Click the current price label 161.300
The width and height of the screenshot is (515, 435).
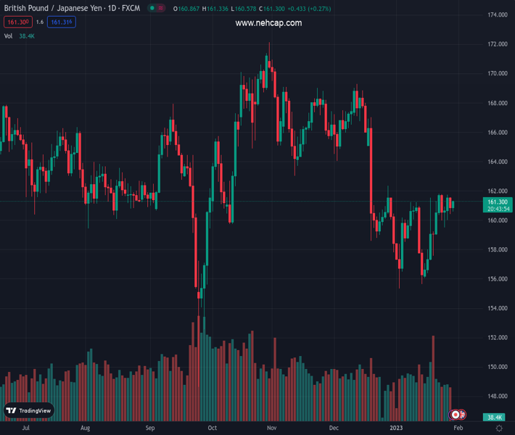tap(497, 202)
